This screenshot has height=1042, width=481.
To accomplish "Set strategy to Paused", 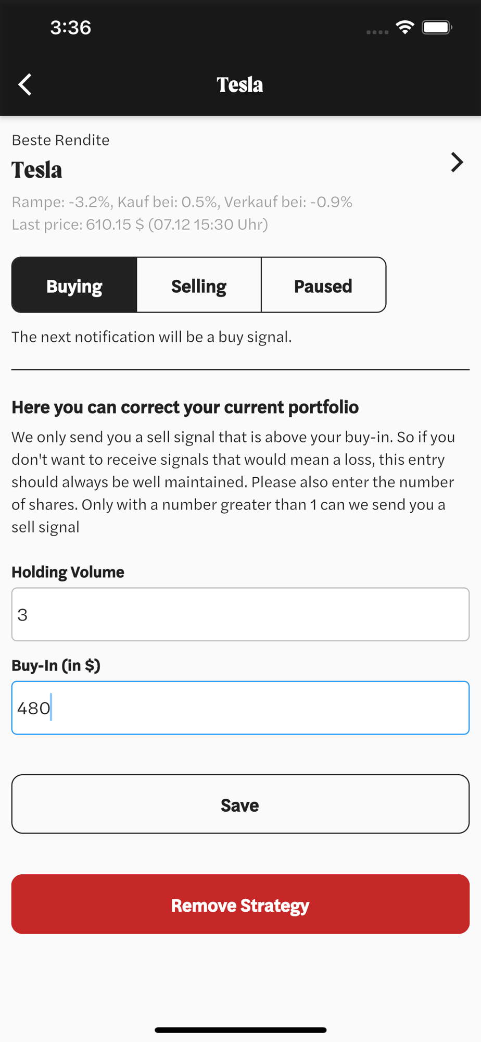I will coord(323,285).
